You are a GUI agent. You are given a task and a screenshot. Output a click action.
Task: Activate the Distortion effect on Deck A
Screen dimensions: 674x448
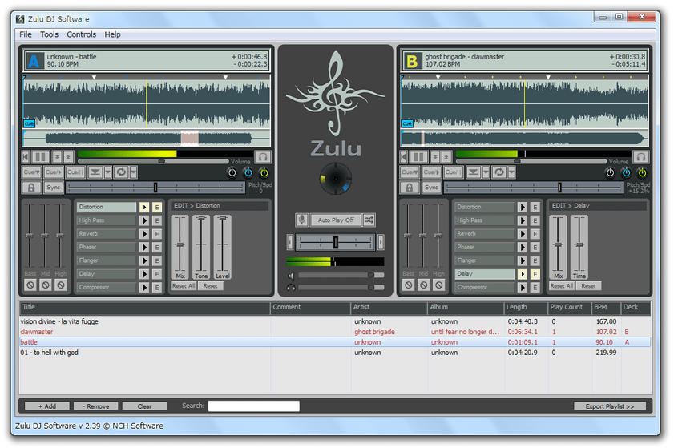(x=144, y=208)
